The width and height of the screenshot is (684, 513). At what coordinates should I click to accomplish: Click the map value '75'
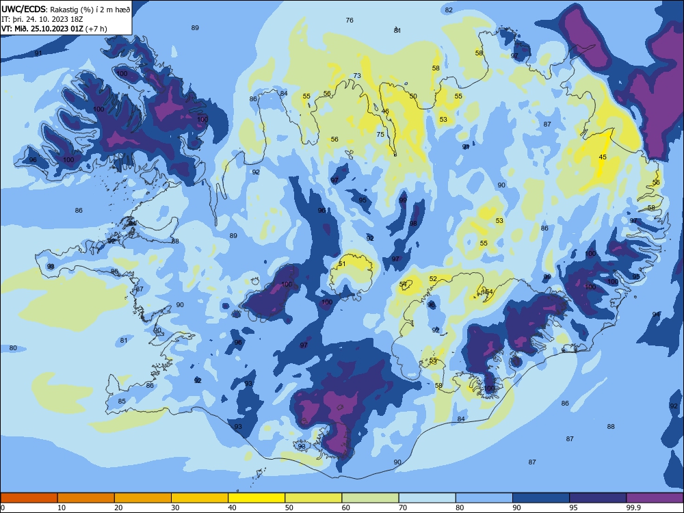[x=380, y=134]
